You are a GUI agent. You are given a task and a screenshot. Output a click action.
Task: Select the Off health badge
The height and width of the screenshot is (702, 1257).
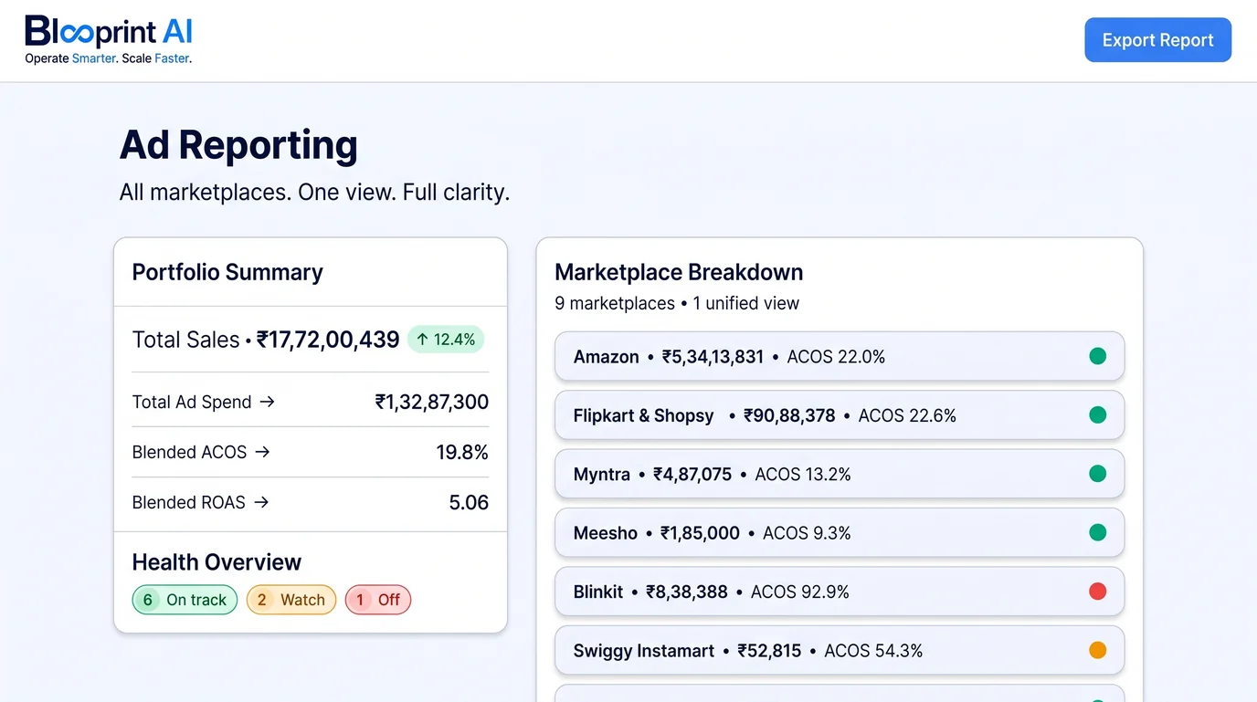(378, 600)
